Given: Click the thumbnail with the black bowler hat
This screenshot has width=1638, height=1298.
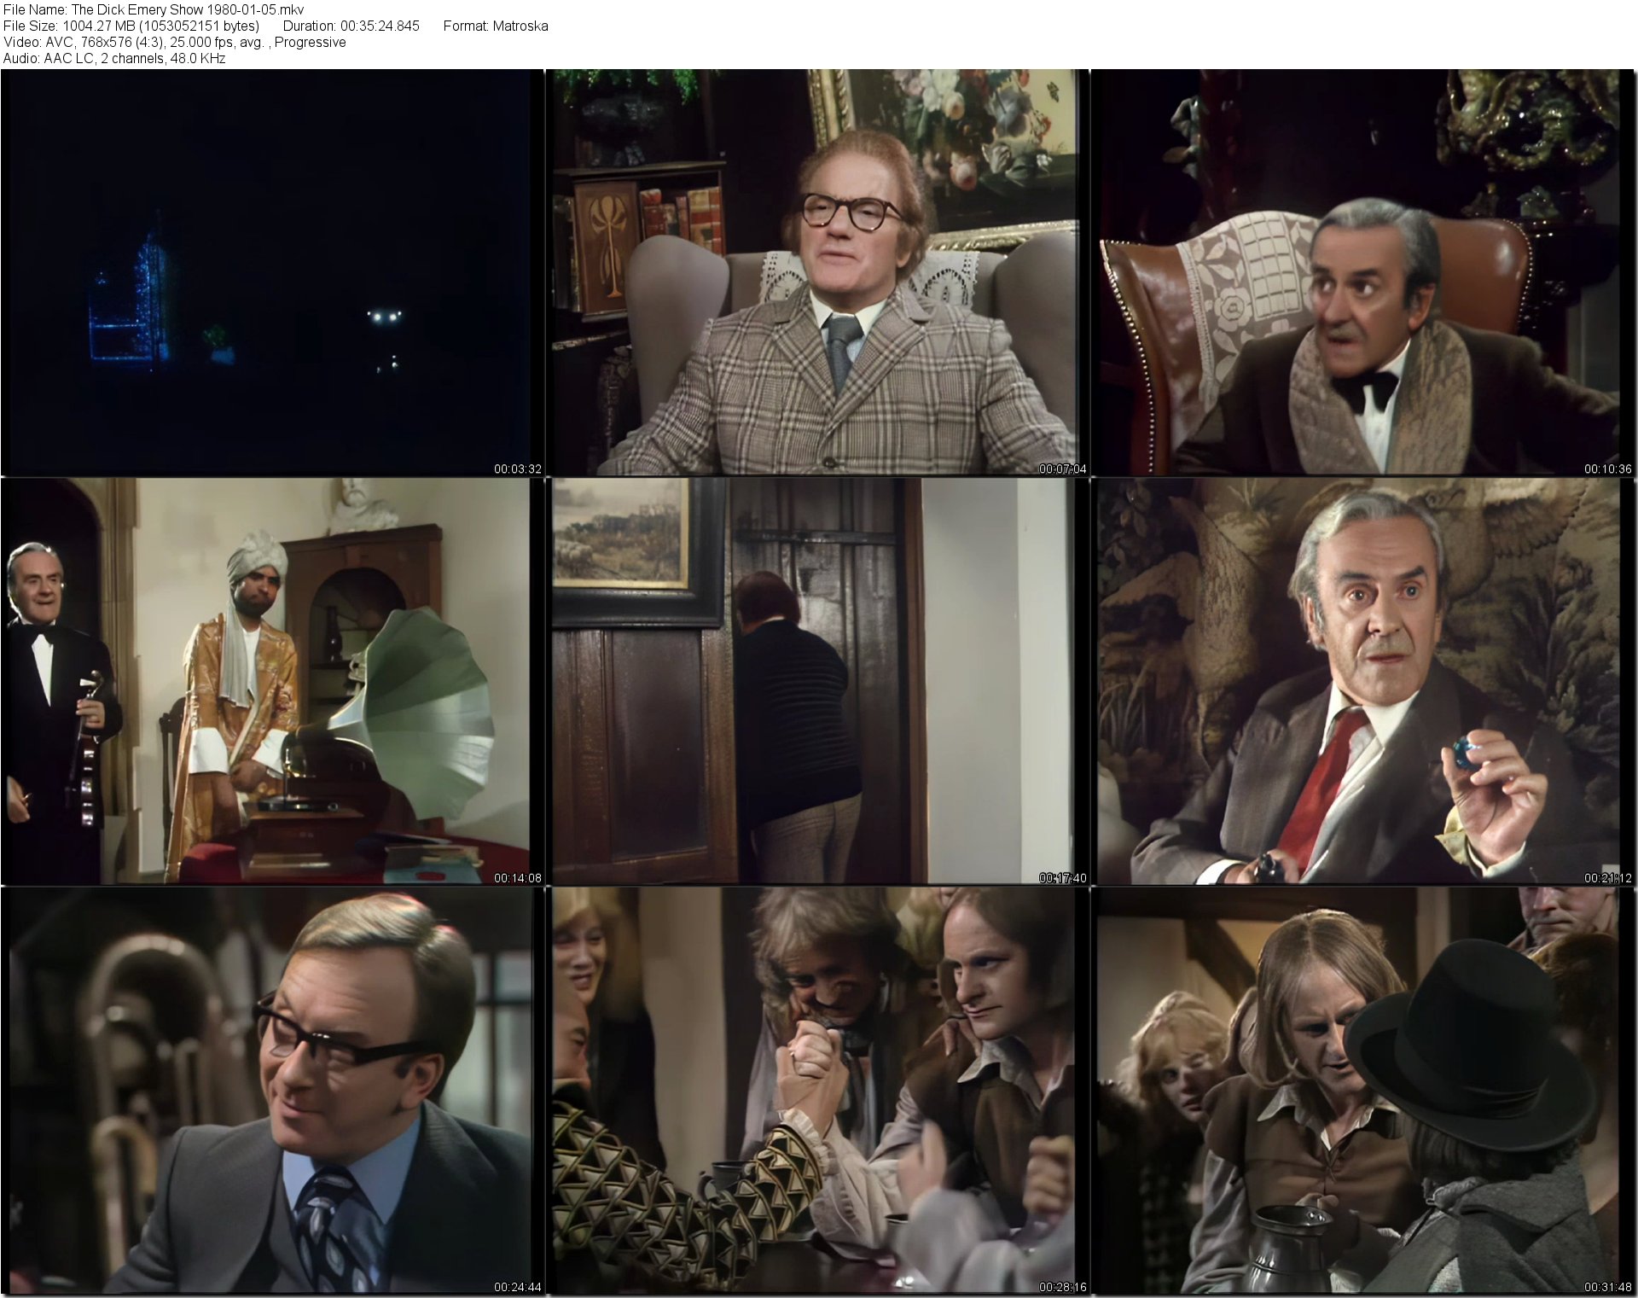Looking at the screenshot, I should pos(1363,1090).
